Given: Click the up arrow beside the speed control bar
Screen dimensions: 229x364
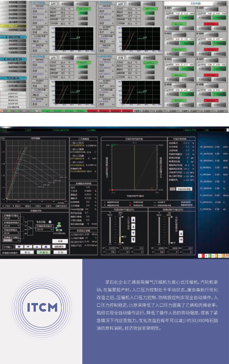Looking at the screenshot, I should point(181,233).
